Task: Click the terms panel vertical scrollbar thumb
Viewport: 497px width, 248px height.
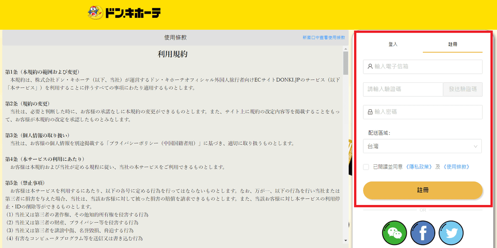Action: (345, 62)
